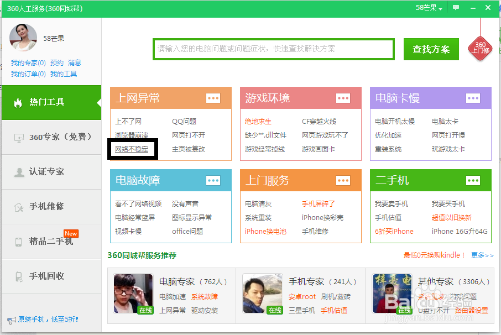Select the 网络不稳定 link
501x335 pixels.
[x=132, y=149]
